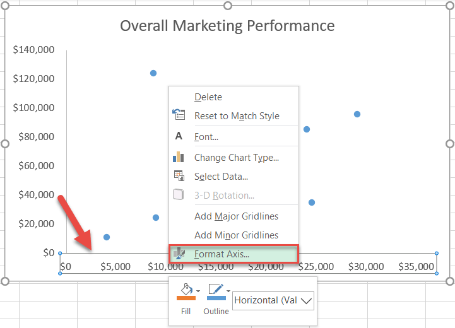This screenshot has height=328, width=455.
Task: Click the Format Axis paintbrush icon
Action: pyautogui.click(x=179, y=254)
